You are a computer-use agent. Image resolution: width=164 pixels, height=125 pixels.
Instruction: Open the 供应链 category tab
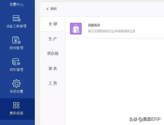click(x=53, y=54)
